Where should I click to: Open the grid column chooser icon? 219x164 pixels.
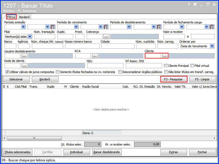[x=4, y=86]
